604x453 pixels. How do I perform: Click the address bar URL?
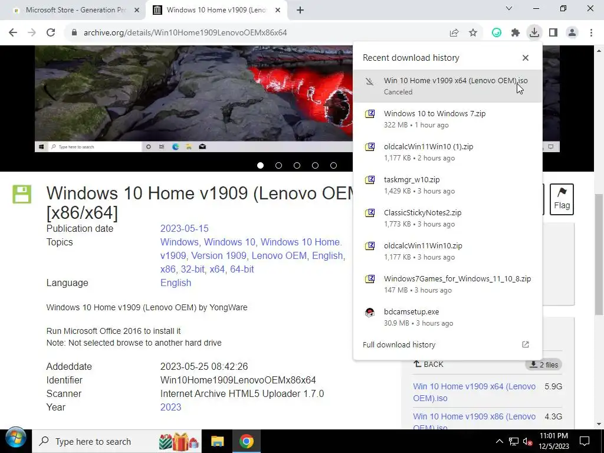click(x=185, y=33)
